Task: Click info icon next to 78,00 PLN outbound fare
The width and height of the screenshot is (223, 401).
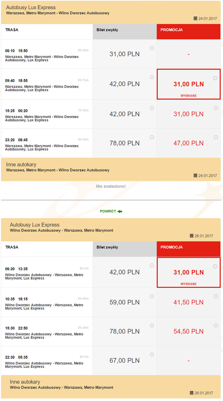Action: [x=152, y=137]
